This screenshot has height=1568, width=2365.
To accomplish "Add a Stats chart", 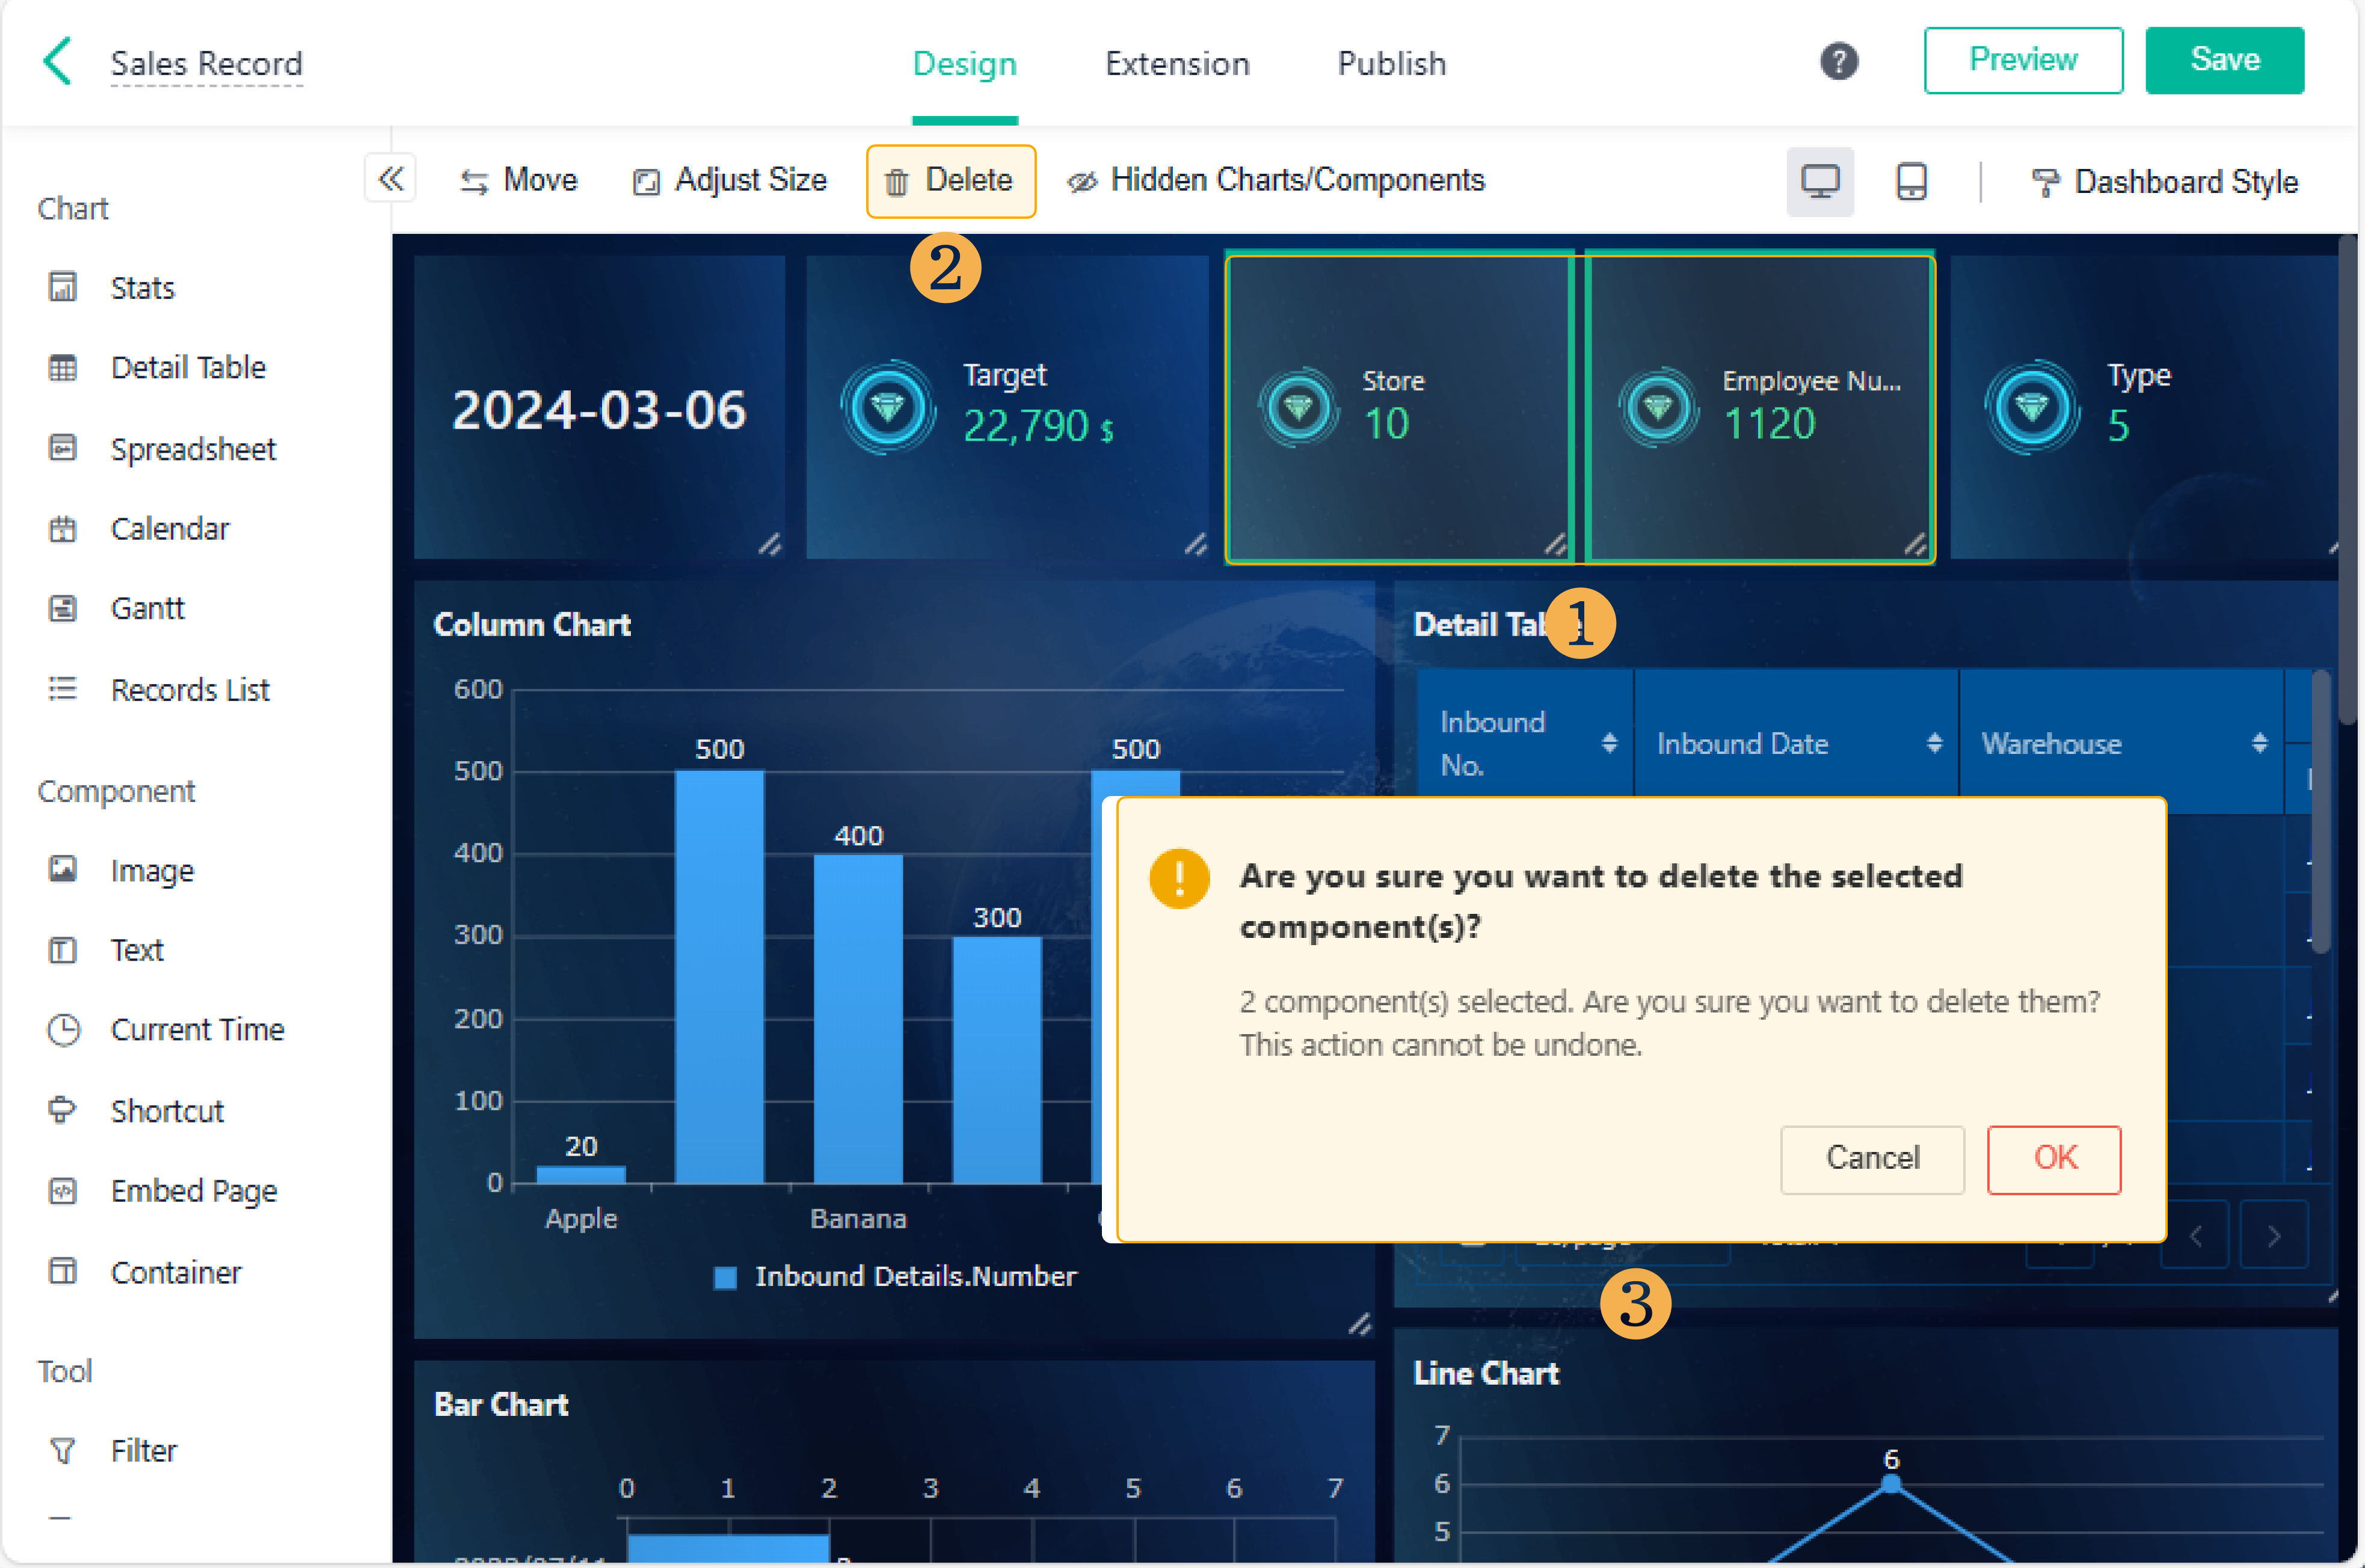I will click(112, 288).
